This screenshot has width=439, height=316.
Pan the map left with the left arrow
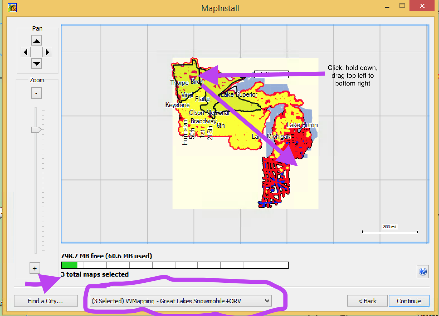click(26, 52)
